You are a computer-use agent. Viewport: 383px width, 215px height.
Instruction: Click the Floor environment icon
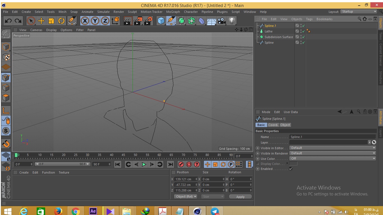point(212,21)
